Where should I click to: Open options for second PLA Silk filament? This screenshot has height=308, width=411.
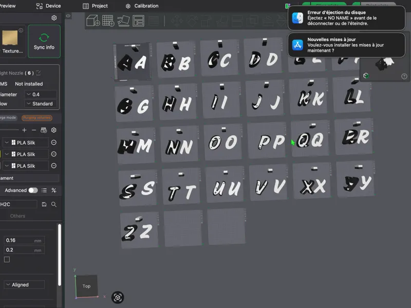coord(54,154)
